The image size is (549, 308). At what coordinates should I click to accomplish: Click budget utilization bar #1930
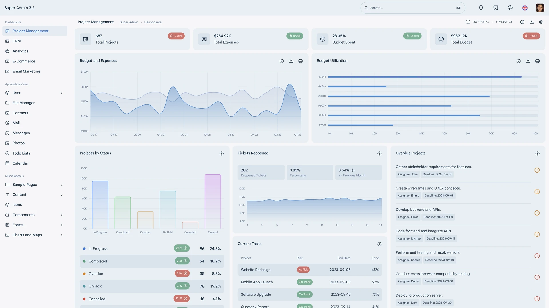pos(360,125)
